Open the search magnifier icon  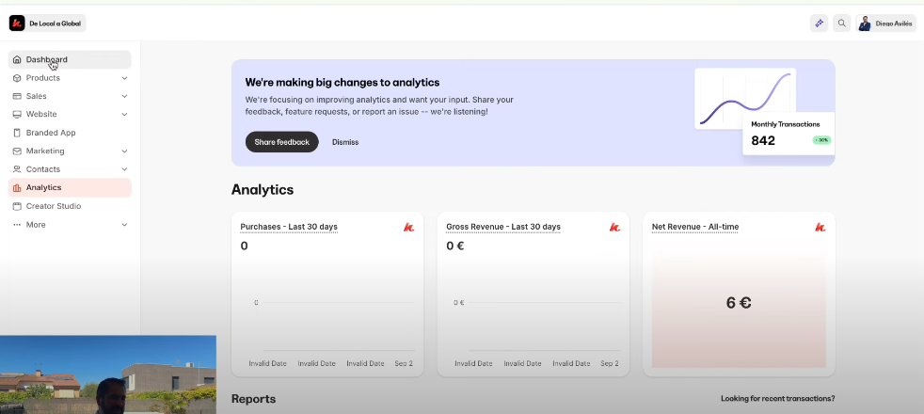(841, 23)
